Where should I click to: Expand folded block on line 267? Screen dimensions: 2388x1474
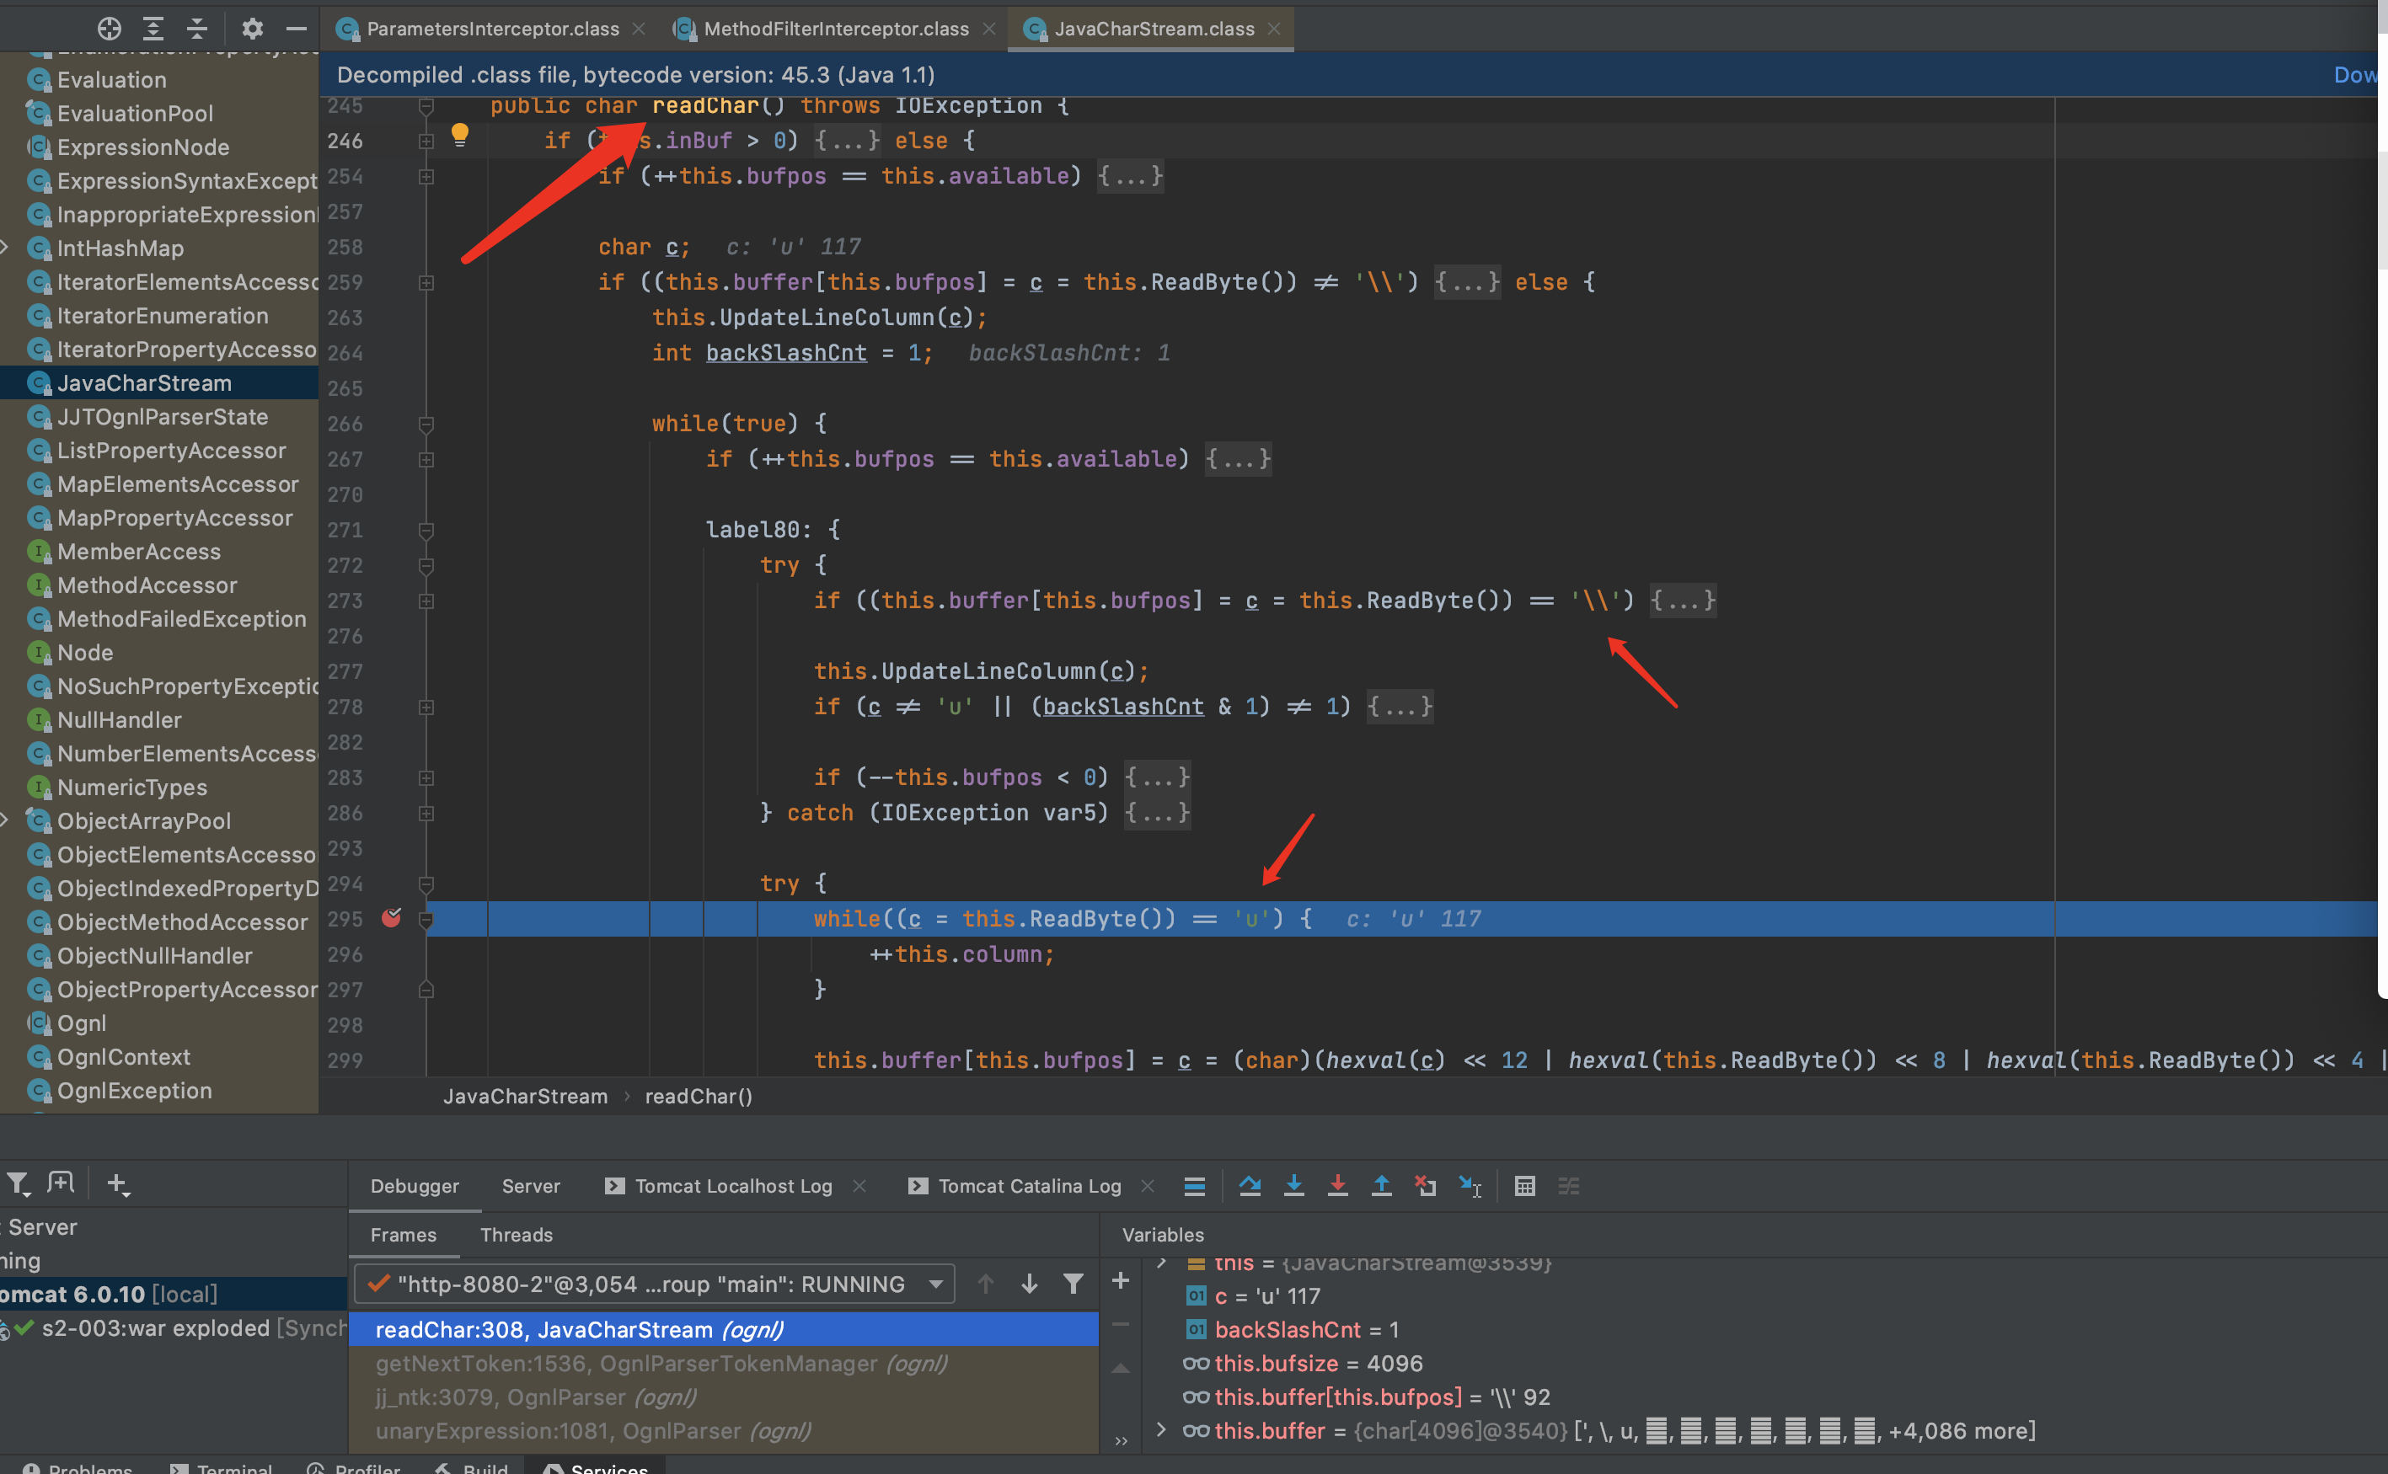426,459
